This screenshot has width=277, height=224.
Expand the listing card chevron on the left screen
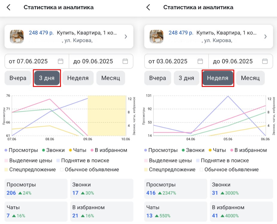[126, 37]
